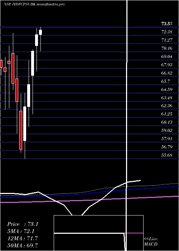Click the 5MA : 72.1 readout
Viewport: 179px width, 251px height.
pos(21,231)
